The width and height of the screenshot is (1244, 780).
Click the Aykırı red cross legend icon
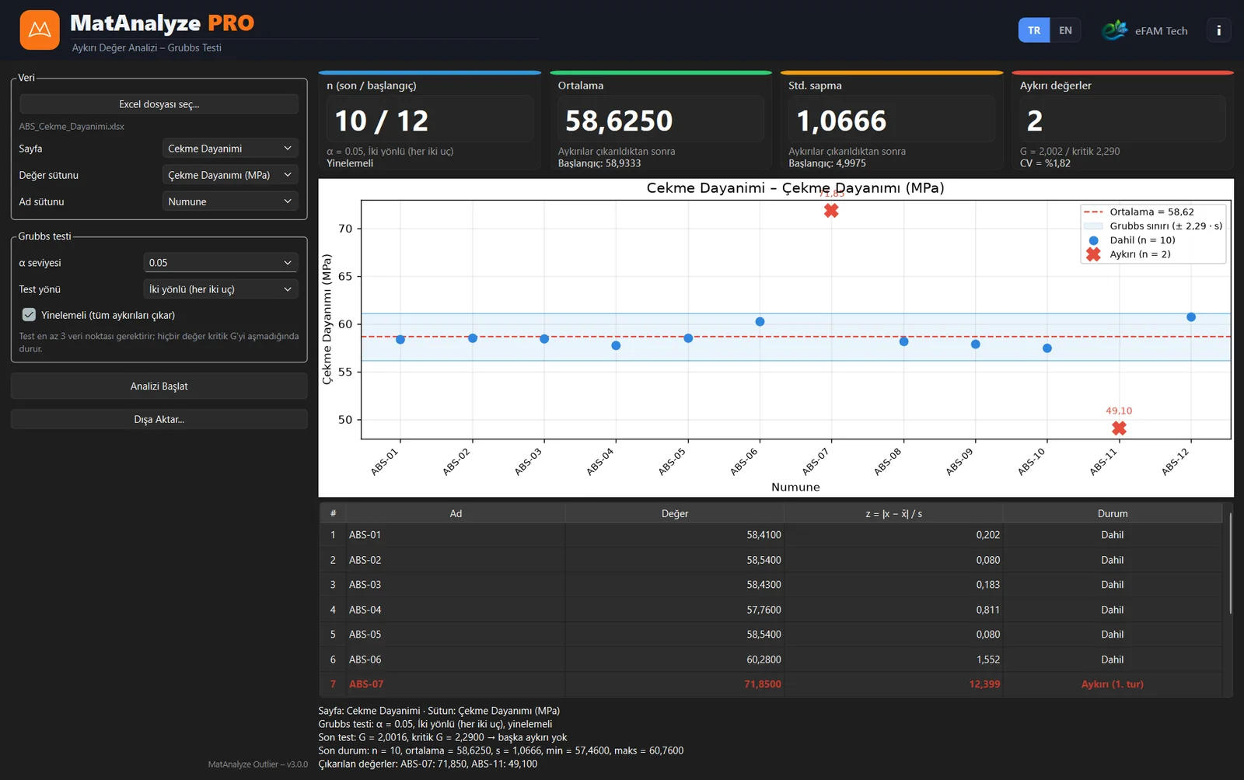pyautogui.click(x=1093, y=254)
